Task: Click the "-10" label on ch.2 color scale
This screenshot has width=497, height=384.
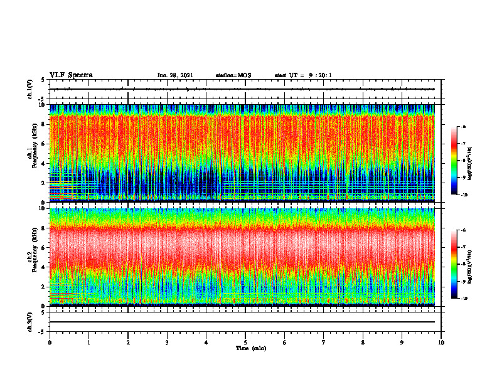Action: coord(464,298)
